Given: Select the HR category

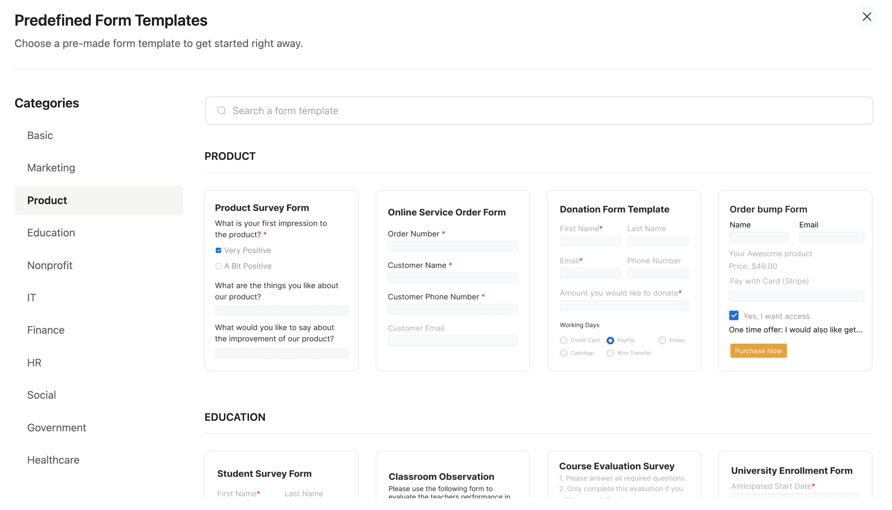Looking at the screenshot, I should point(34,362).
